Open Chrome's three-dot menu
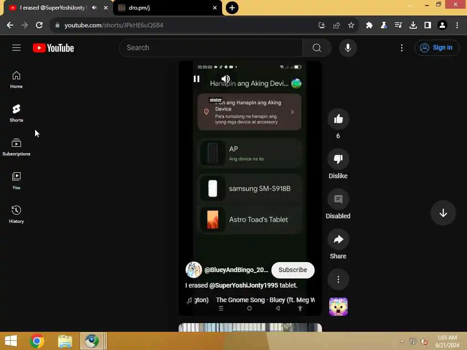The image size is (467, 350). pyautogui.click(x=457, y=25)
